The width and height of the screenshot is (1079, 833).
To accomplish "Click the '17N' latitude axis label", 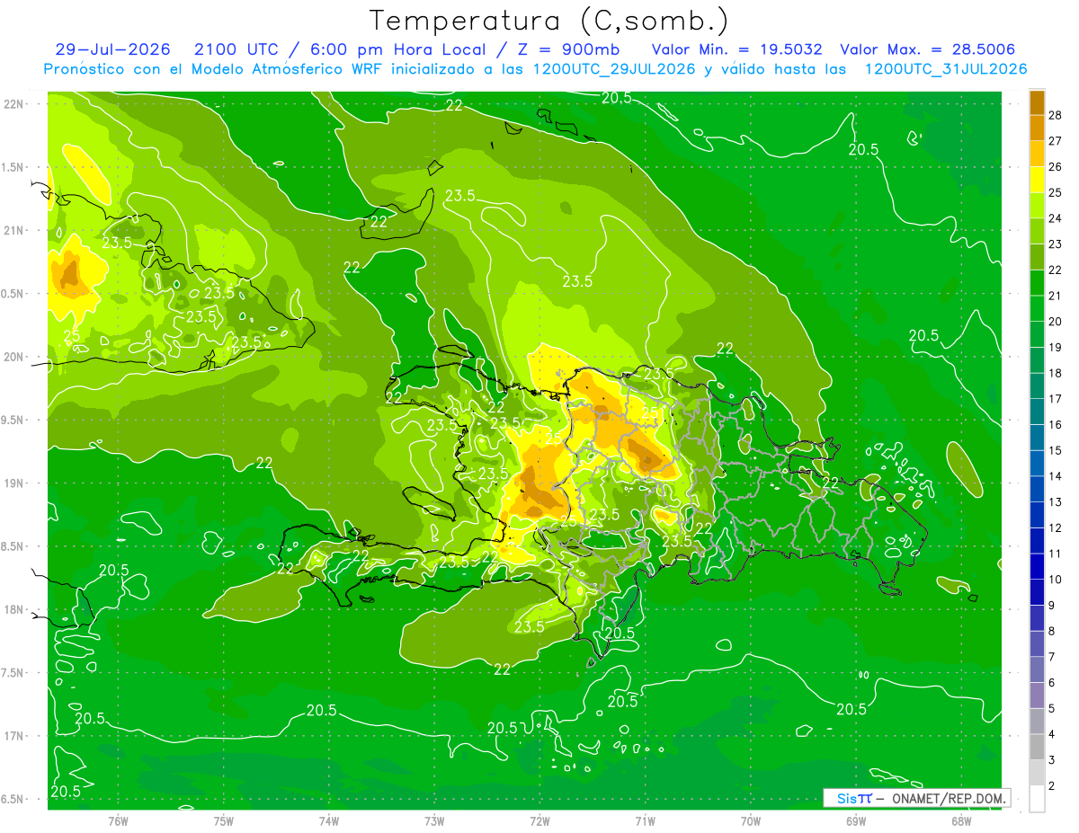I will (x=14, y=736).
